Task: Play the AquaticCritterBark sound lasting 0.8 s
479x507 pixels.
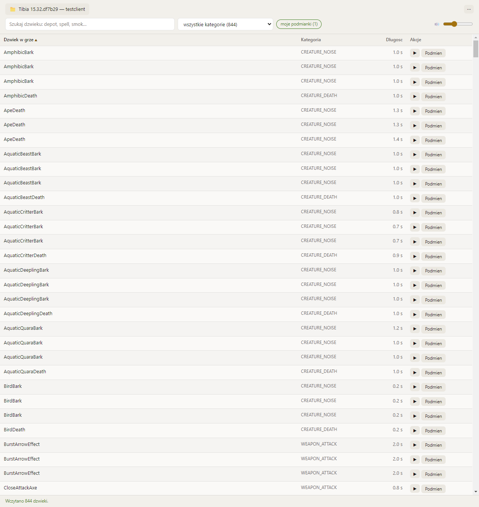Action: pos(415,213)
